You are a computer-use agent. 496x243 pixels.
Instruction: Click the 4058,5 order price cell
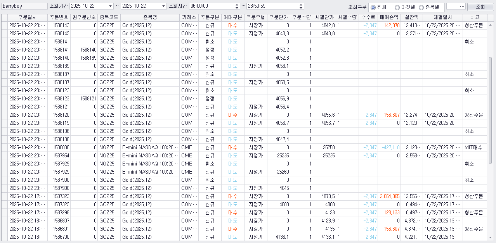click(279, 82)
